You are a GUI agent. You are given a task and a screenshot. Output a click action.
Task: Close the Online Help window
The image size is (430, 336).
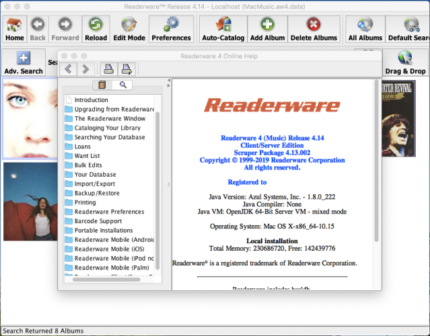(64, 56)
